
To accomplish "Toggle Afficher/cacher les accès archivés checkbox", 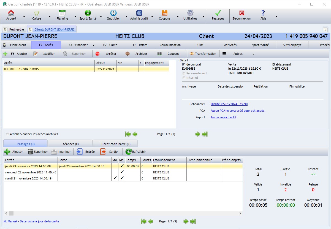I will (7, 134).
